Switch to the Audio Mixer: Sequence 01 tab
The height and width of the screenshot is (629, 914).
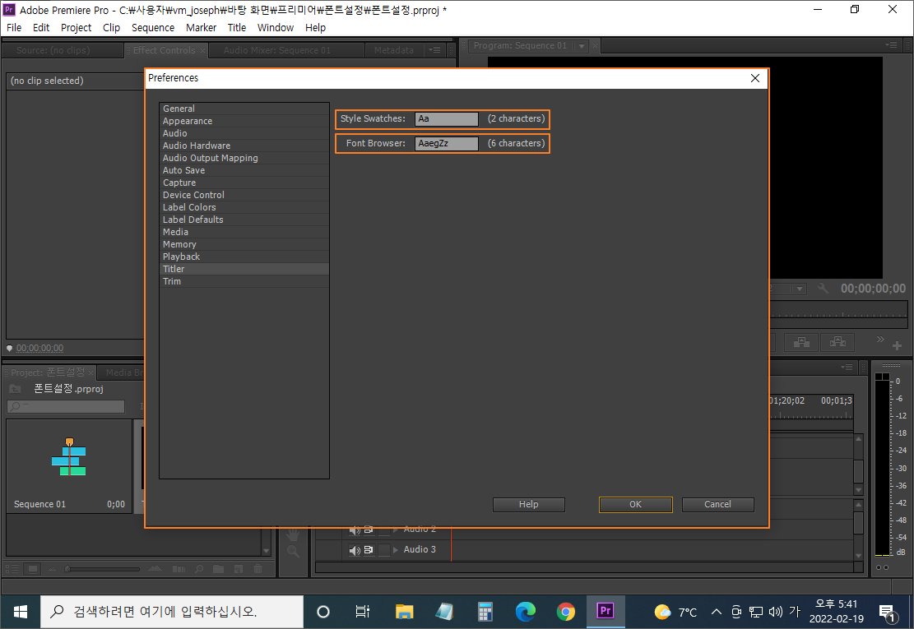click(x=277, y=50)
